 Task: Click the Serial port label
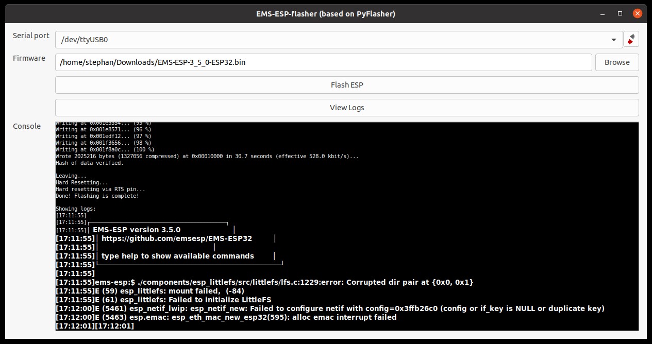[x=30, y=36]
